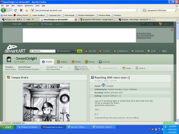Click the +deviantWATCH button
The image size is (179, 134).
[108, 68]
